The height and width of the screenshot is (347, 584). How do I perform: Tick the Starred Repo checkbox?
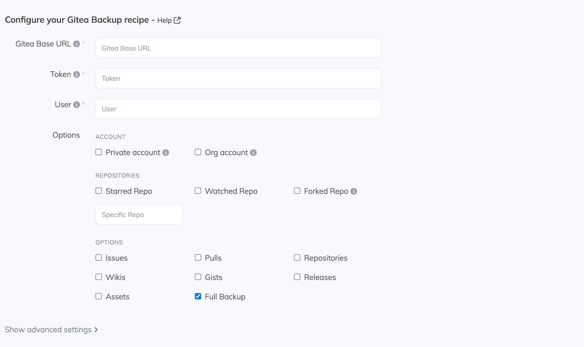[99, 191]
